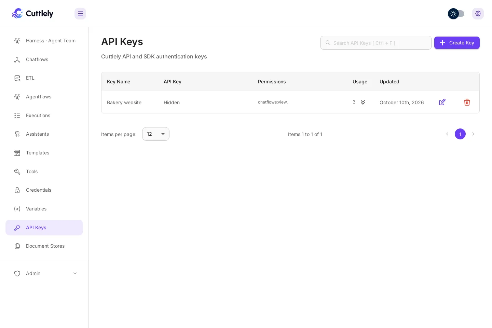Click the Executions icon in sidebar

tap(17, 115)
